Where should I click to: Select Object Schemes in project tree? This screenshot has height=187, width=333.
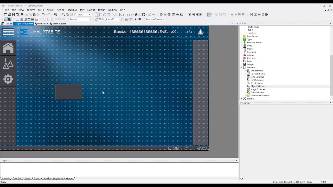pyautogui.click(x=258, y=86)
